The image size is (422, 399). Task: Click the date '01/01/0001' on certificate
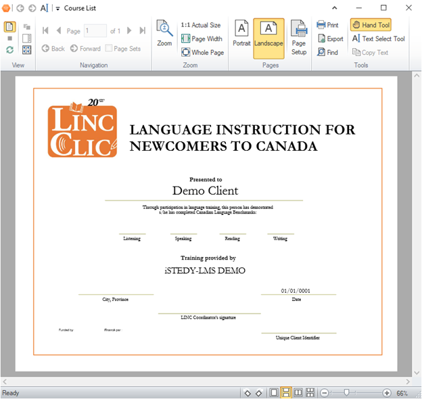tap(296, 291)
